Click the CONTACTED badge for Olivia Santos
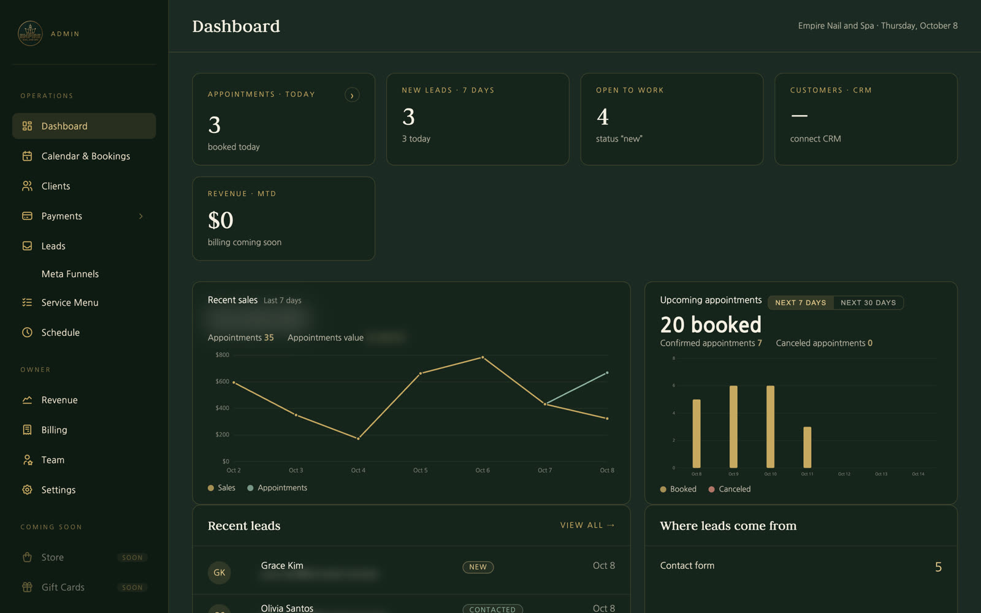981x613 pixels. tap(492, 609)
